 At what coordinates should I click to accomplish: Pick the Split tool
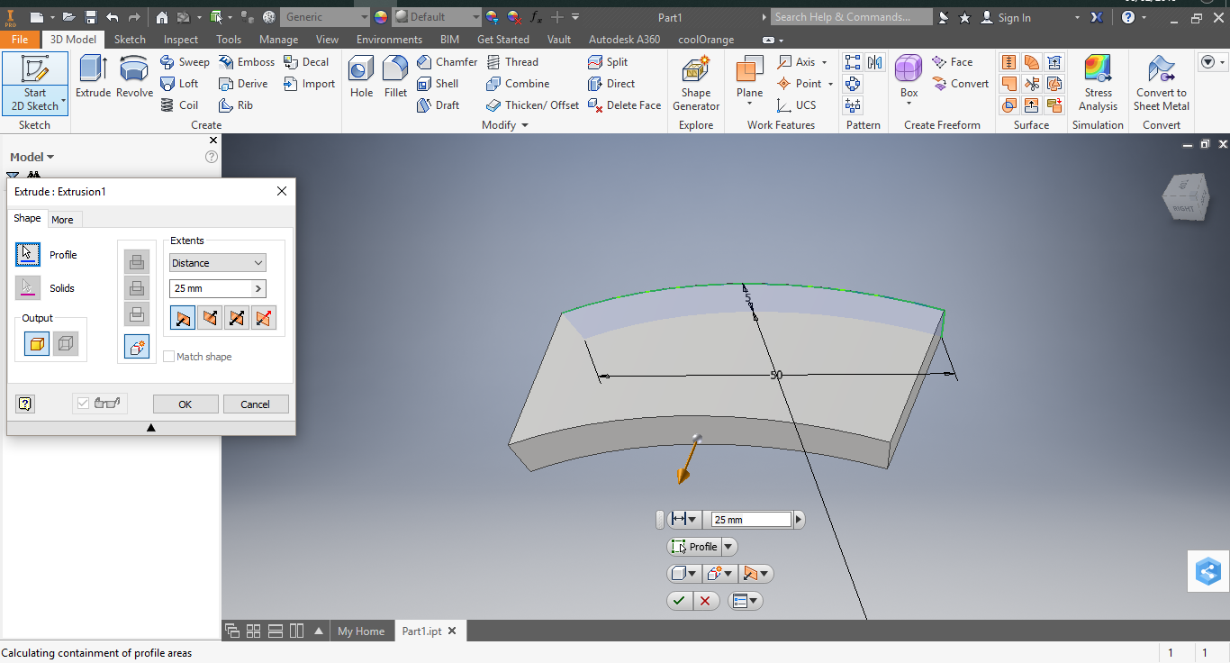click(608, 62)
